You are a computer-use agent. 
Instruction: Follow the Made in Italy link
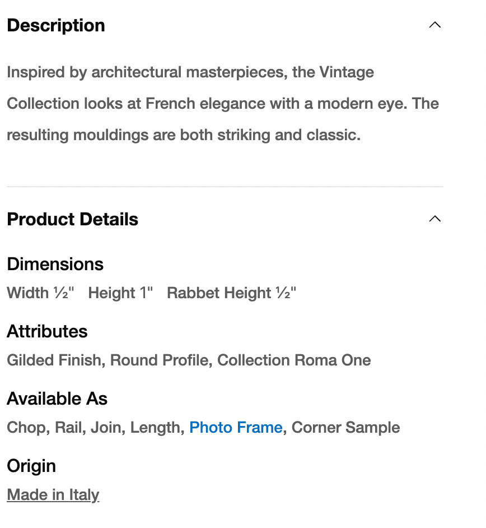53,495
